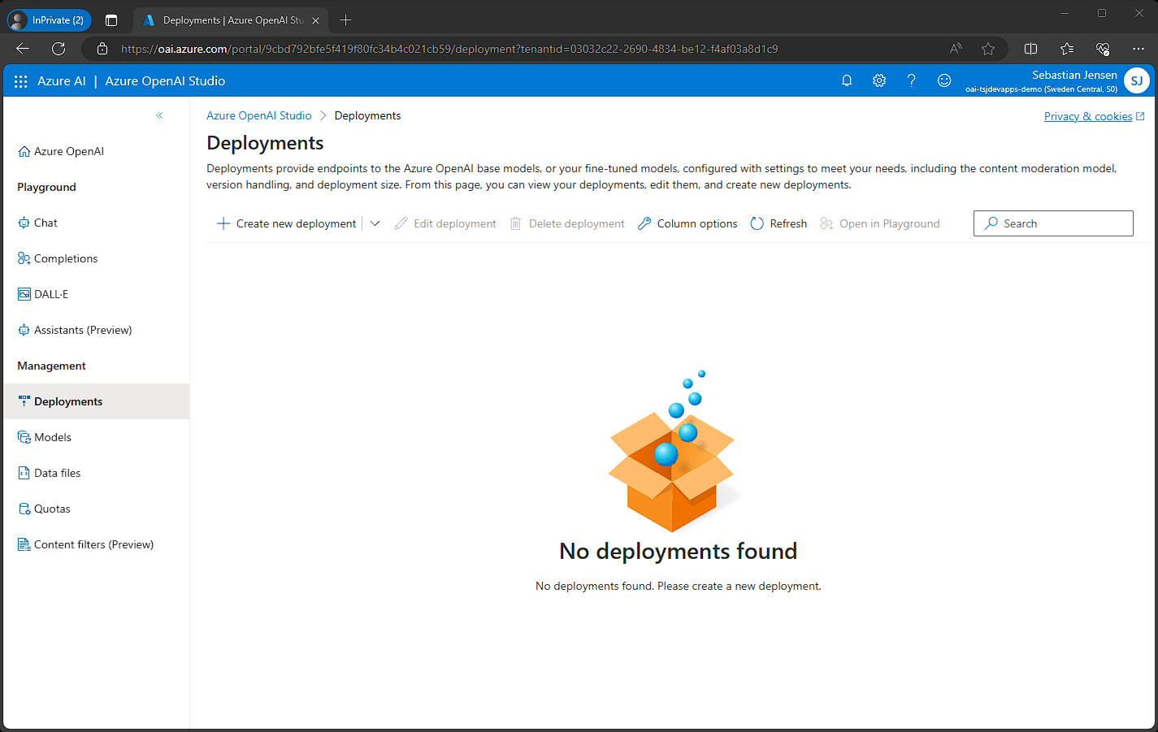Open the feedback smiley icon
The height and width of the screenshot is (732, 1158).
[944, 80]
